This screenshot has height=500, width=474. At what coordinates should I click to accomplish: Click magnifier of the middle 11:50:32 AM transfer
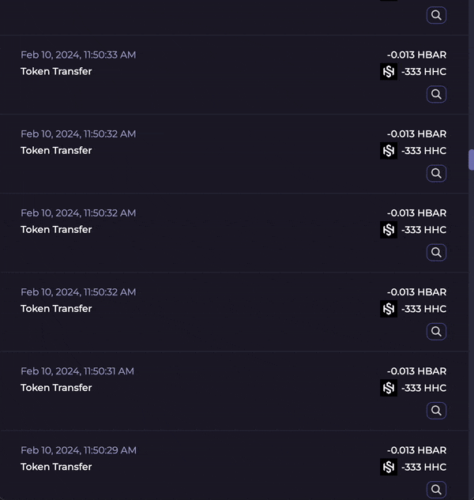(436, 253)
